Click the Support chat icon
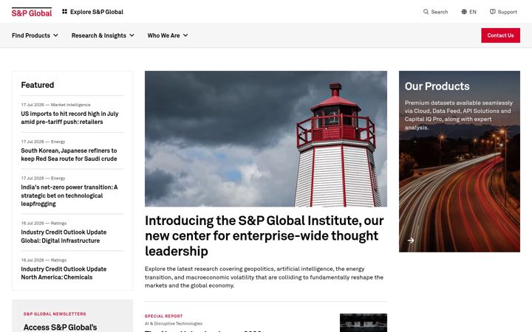The image size is (532, 332). pyautogui.click(x=492, y=12)
